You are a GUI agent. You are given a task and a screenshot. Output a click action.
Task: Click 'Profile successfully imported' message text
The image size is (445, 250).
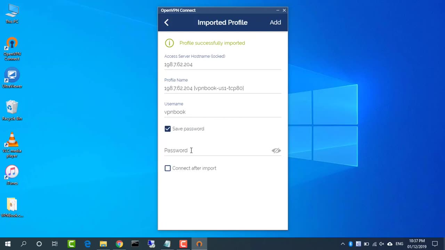(212, 43)
